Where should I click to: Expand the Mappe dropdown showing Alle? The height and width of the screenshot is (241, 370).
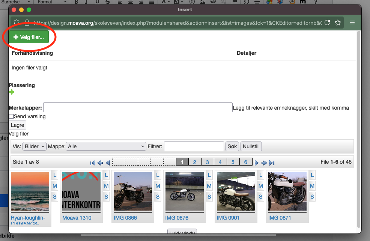coord(106,146)
